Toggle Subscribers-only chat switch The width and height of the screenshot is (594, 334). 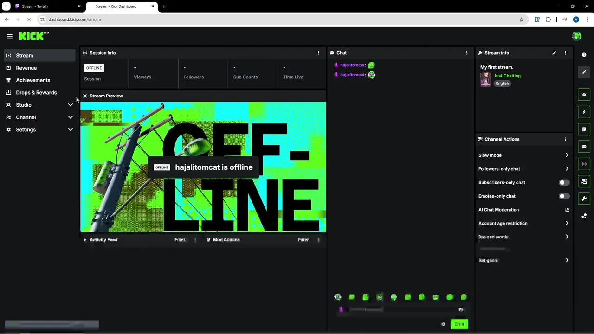[564, 183]
